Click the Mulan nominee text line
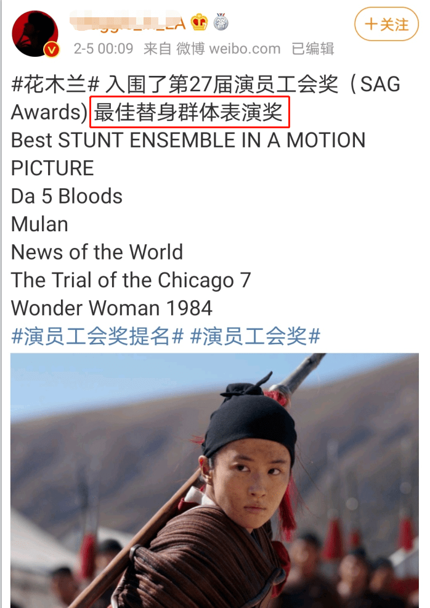430x608 pixels. [x=39, y=224]
